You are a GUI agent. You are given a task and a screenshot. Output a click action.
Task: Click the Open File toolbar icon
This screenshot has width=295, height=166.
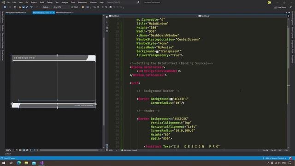(x=20, y=7)
